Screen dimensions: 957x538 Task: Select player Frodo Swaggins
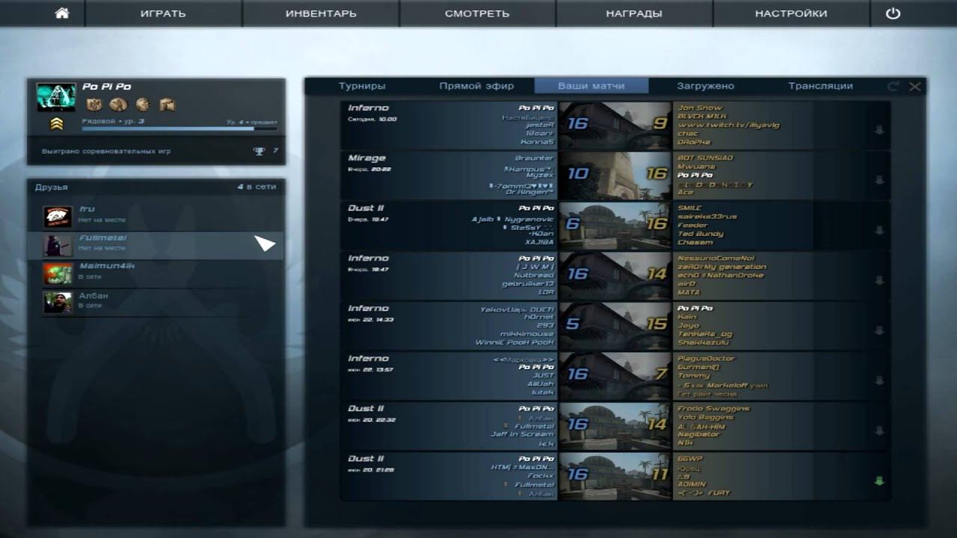pyautogui.click(x=713, y=408)
